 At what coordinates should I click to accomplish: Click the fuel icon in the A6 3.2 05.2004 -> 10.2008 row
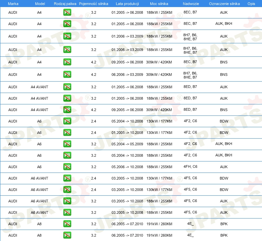pos(67,155)
